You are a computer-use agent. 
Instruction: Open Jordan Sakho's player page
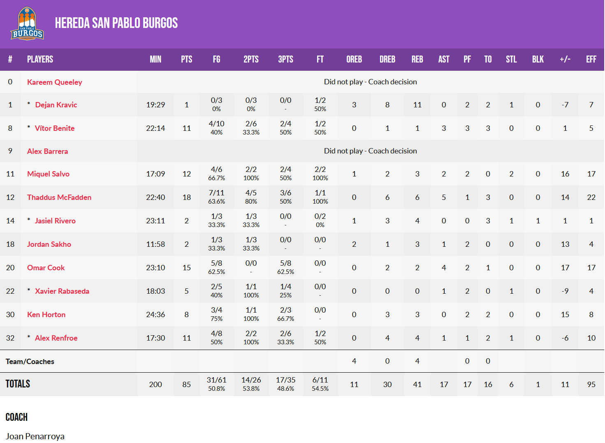(x=49, y=244)
